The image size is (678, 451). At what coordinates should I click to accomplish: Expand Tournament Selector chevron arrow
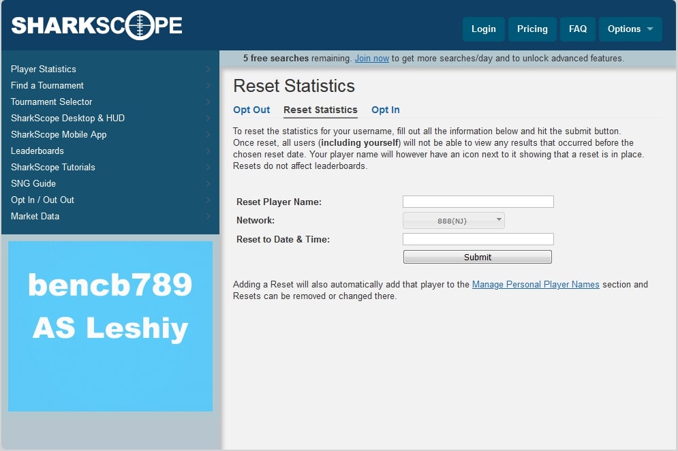point(208,102)
